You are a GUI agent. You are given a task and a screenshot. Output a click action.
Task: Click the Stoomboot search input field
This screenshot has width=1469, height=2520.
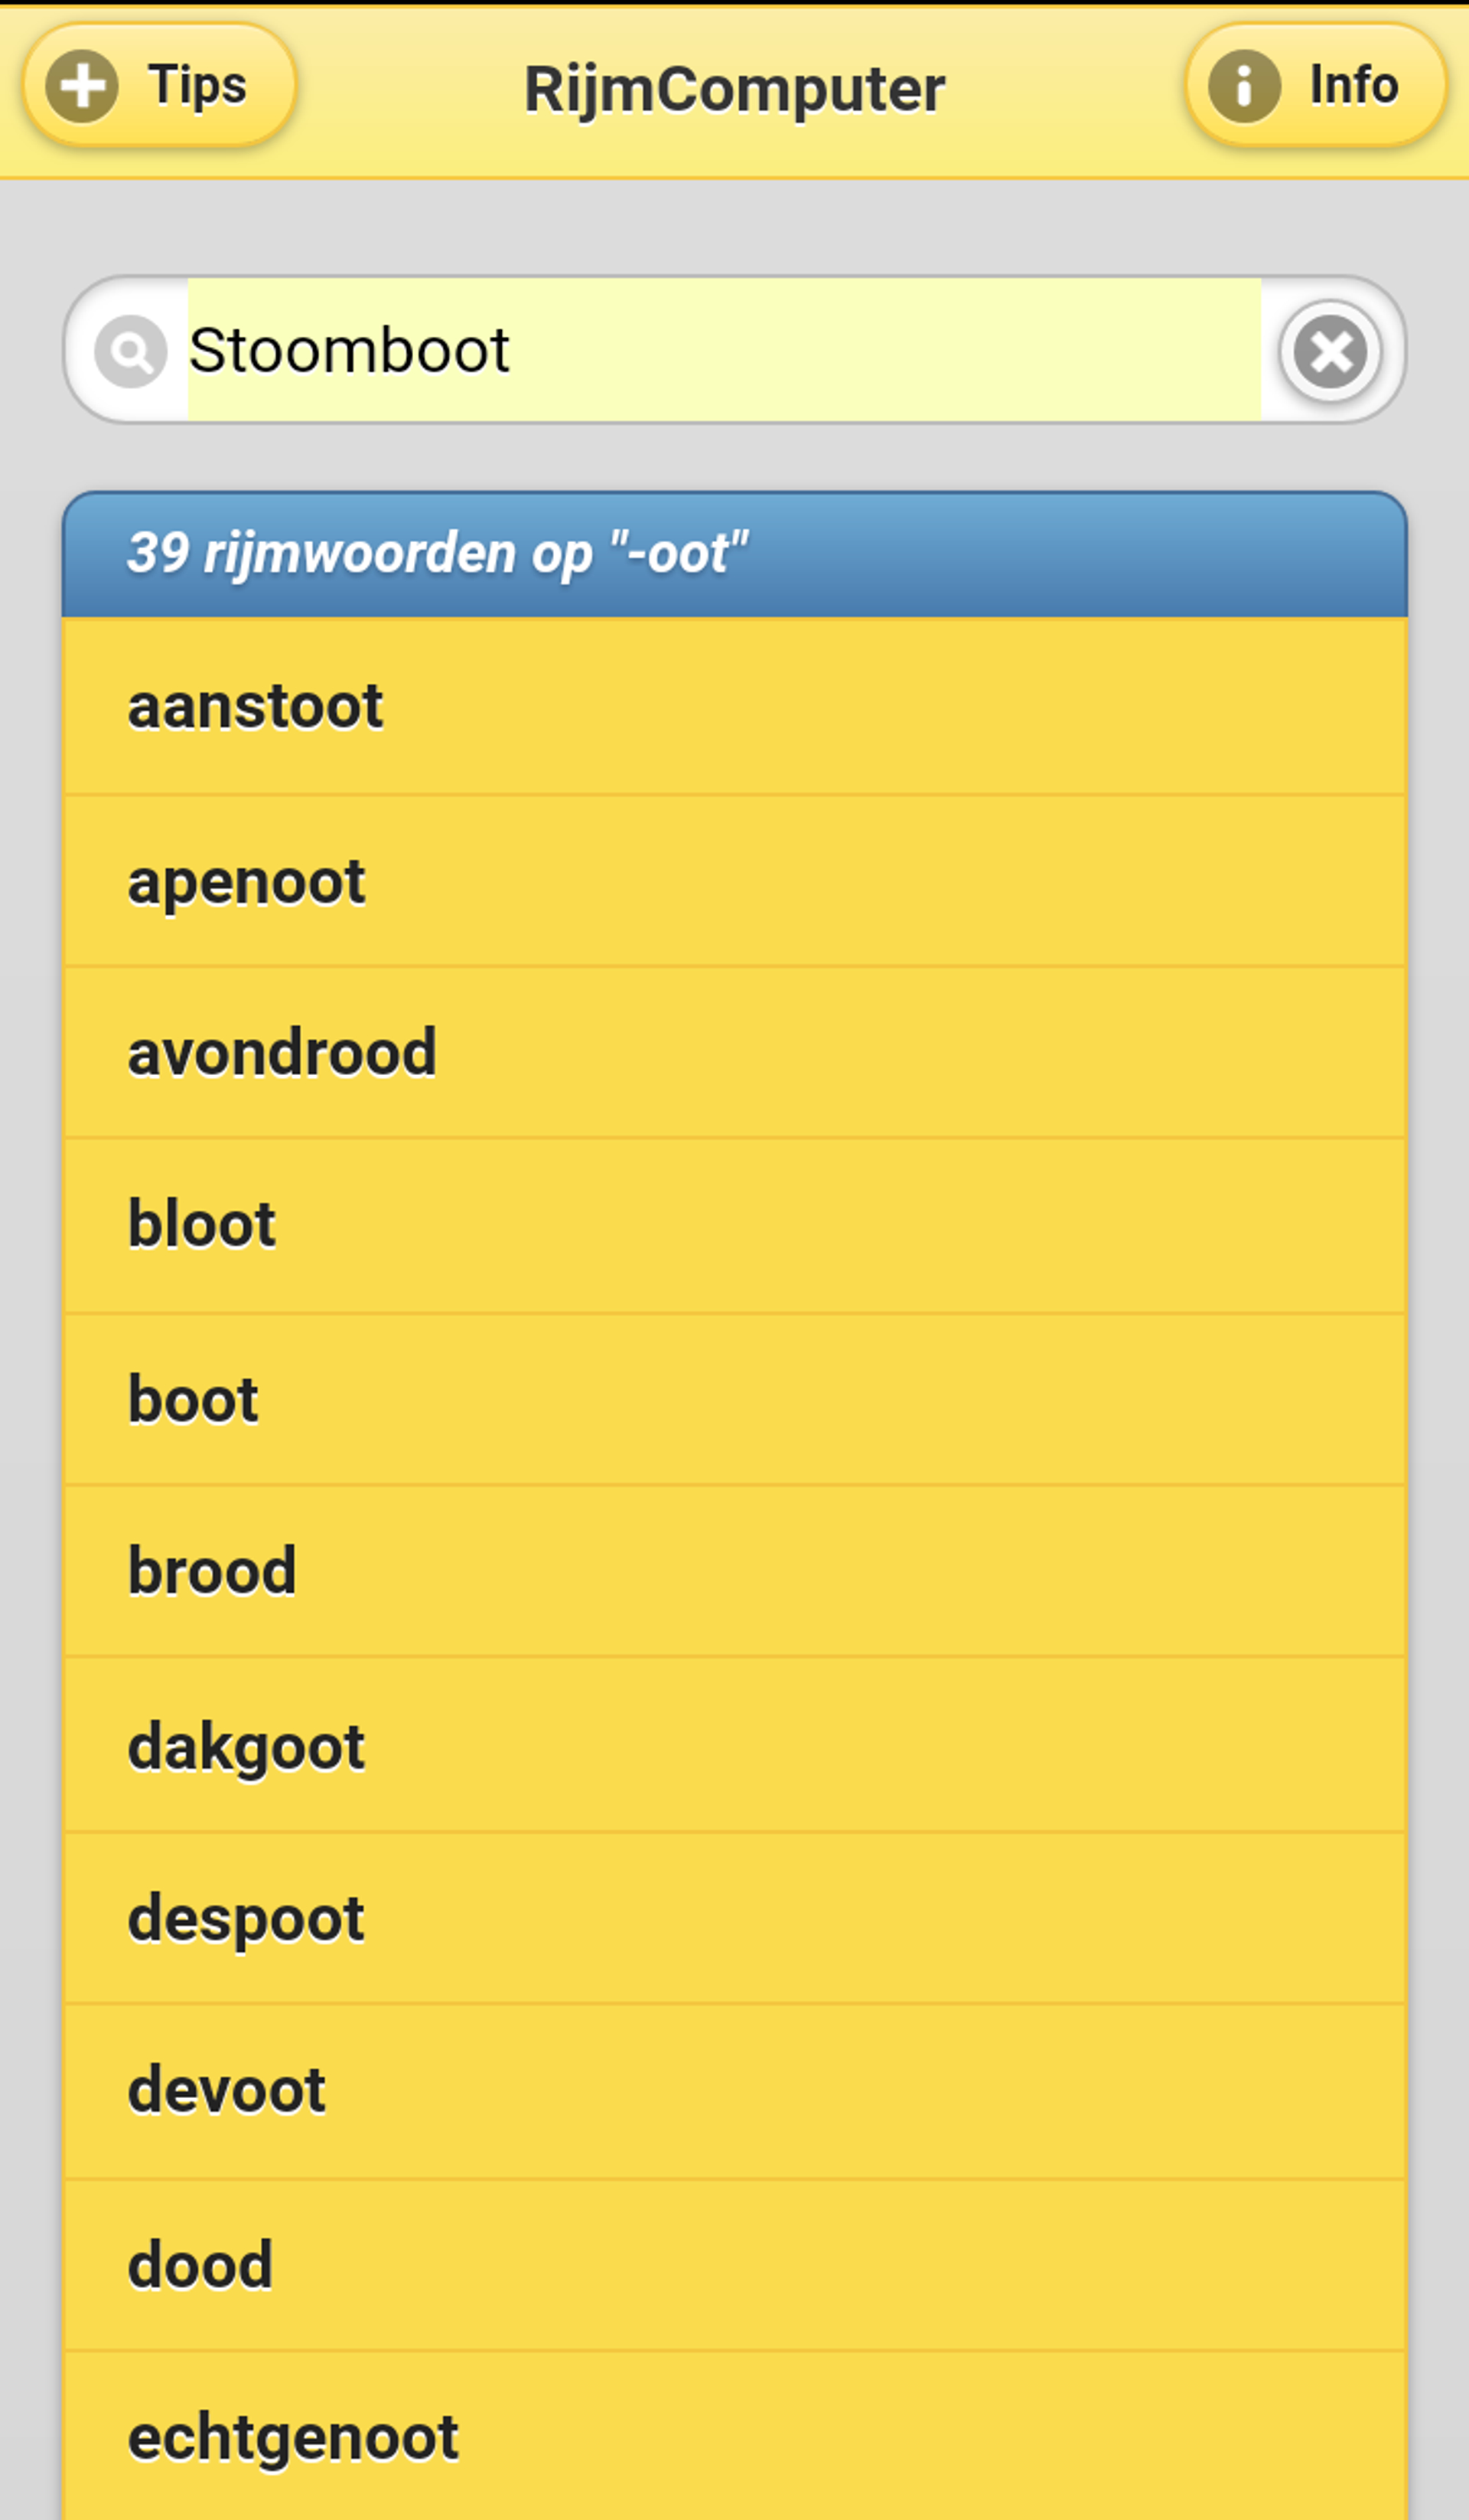pyautogui.click(x=724, y=350)
